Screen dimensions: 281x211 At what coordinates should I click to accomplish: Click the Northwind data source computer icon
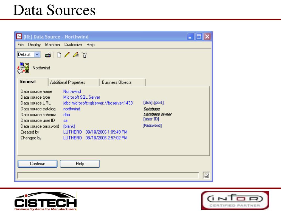23,68
